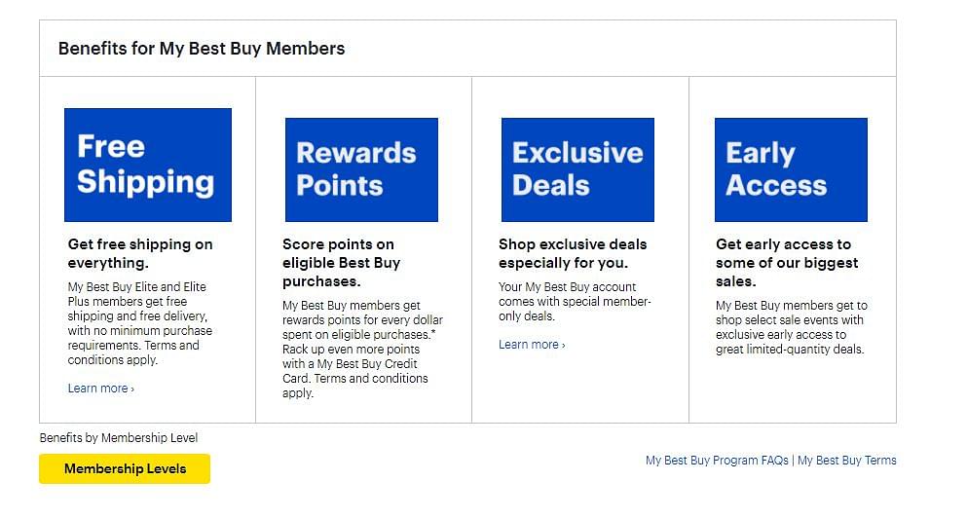Click 'Score points on eligible Best Buy purchases' heading
Screen dimensions: 967x519
coord(341,263)
